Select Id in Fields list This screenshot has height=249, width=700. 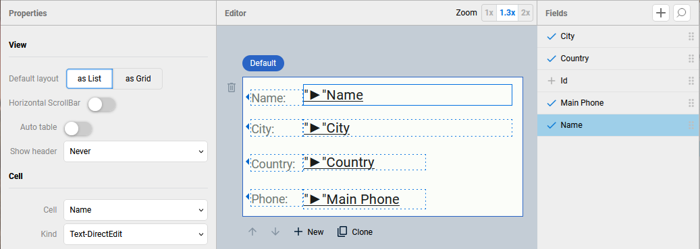(618, 81)
